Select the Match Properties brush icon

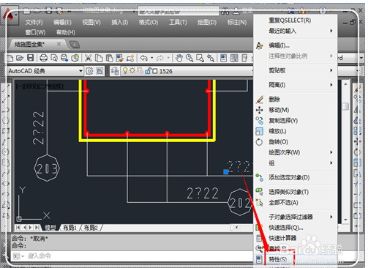click(x=120, y=58)
